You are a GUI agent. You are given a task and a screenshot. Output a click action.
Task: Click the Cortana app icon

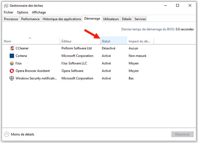[12, 56]
